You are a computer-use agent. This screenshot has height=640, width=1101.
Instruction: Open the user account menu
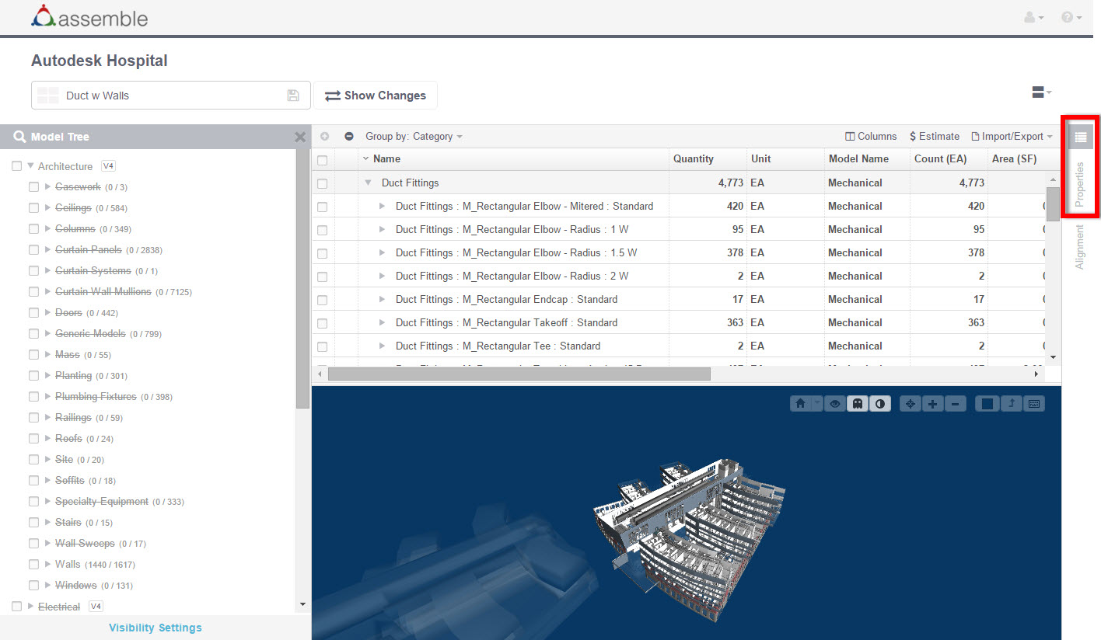pyautogui.click(x=1034, y=17)
